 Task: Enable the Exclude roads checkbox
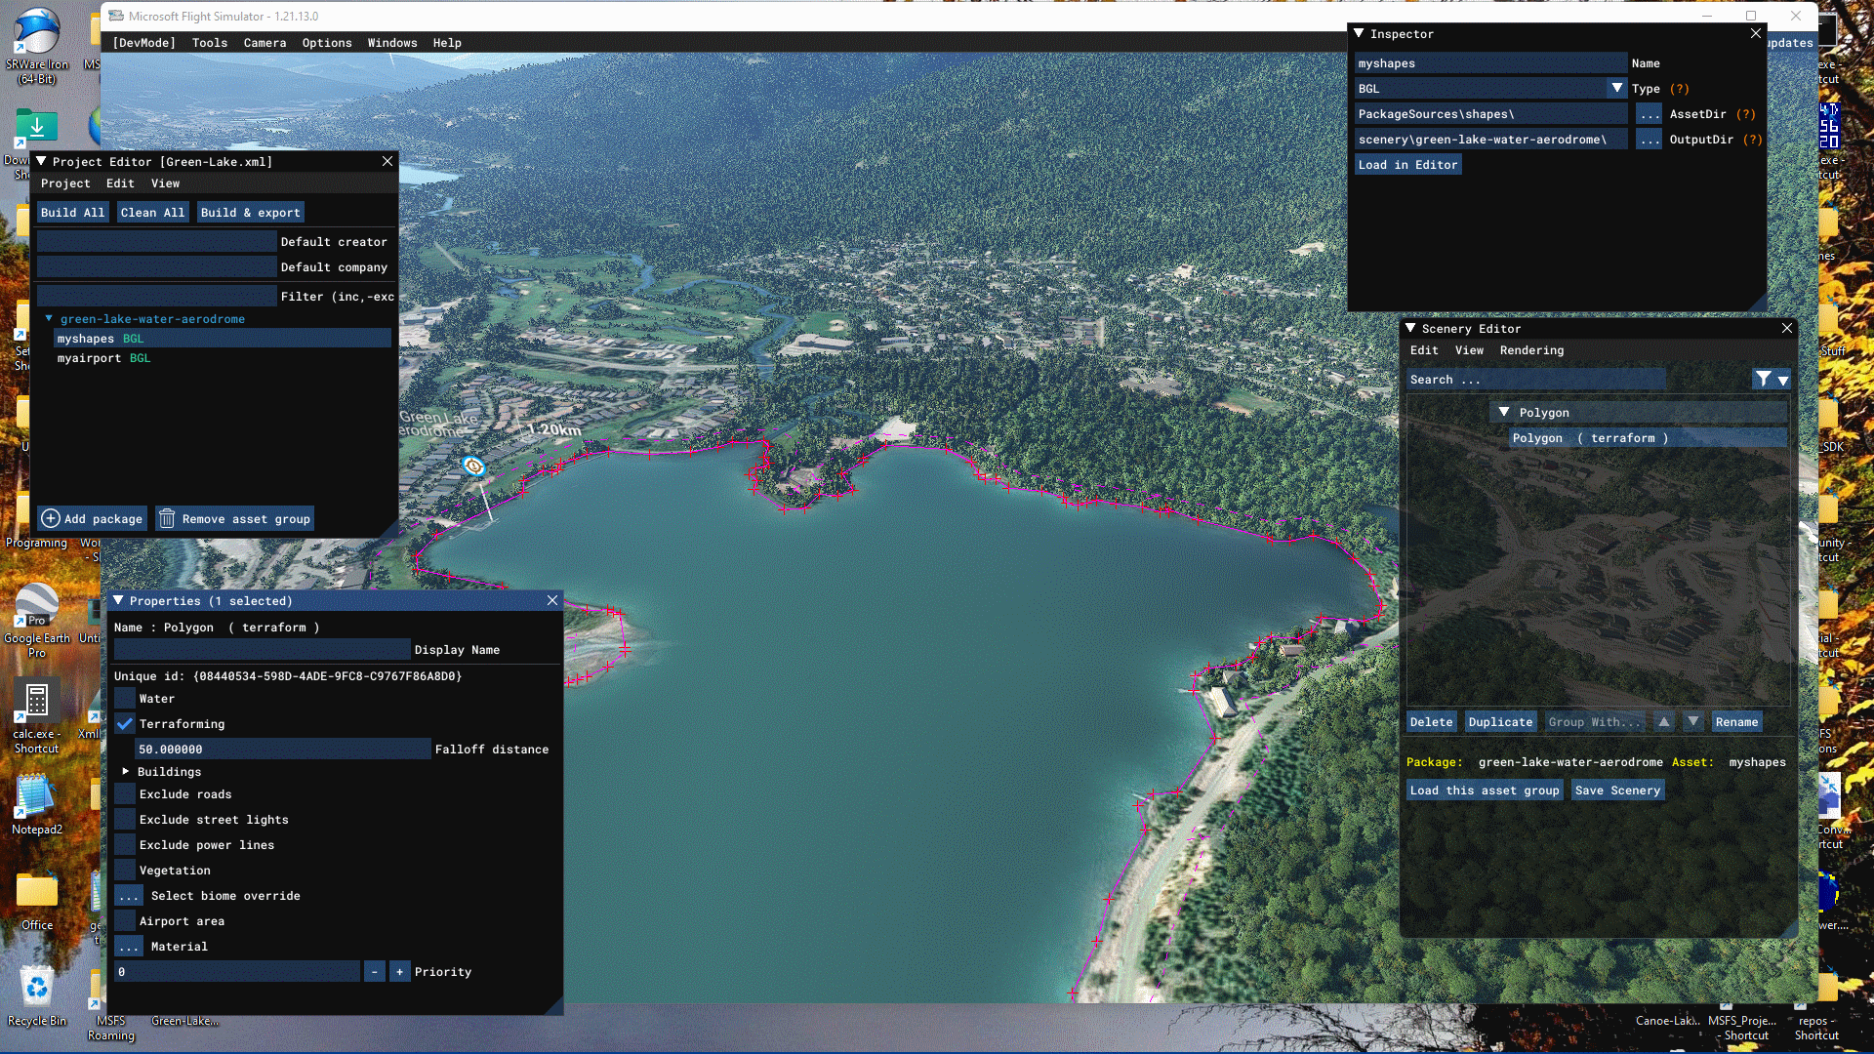click(125, 794)
